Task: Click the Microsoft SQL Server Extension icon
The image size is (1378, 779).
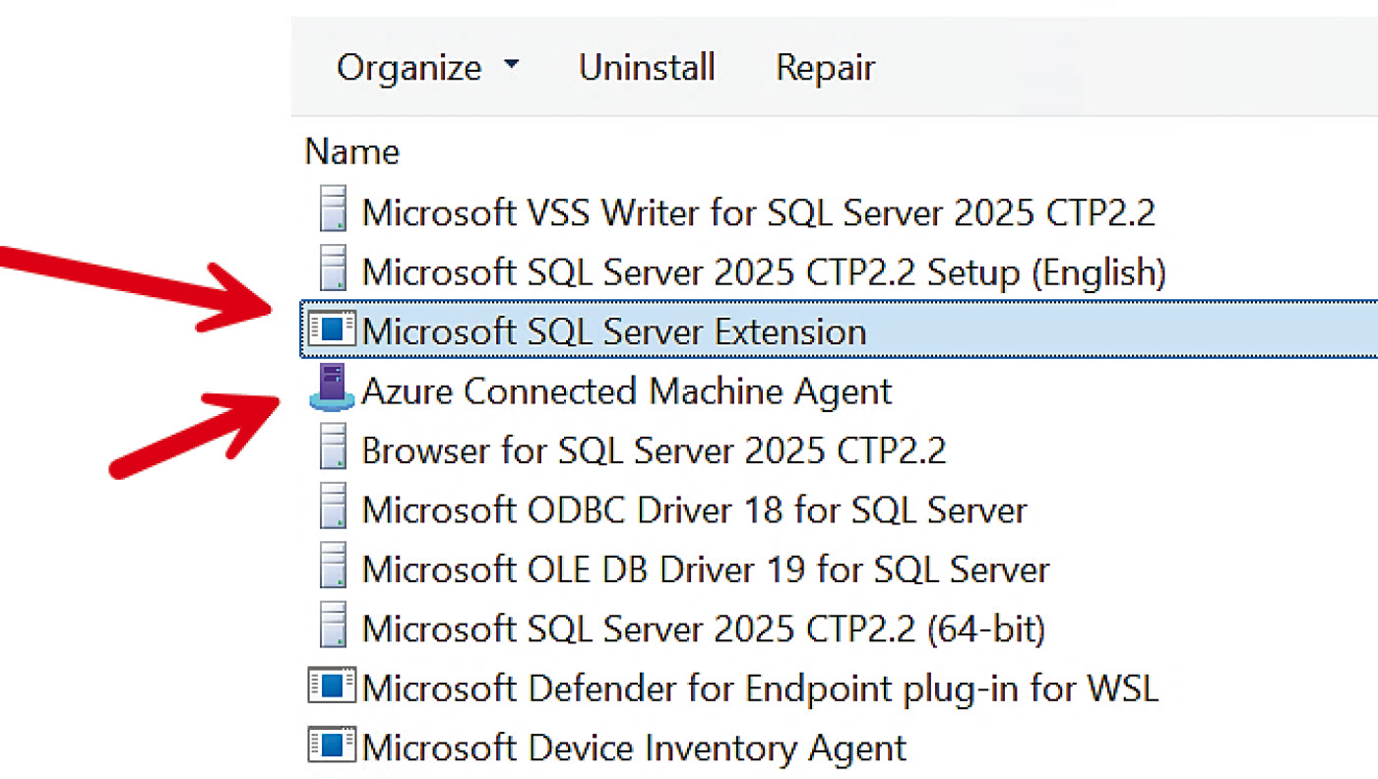Action: [x=332, y=330]
